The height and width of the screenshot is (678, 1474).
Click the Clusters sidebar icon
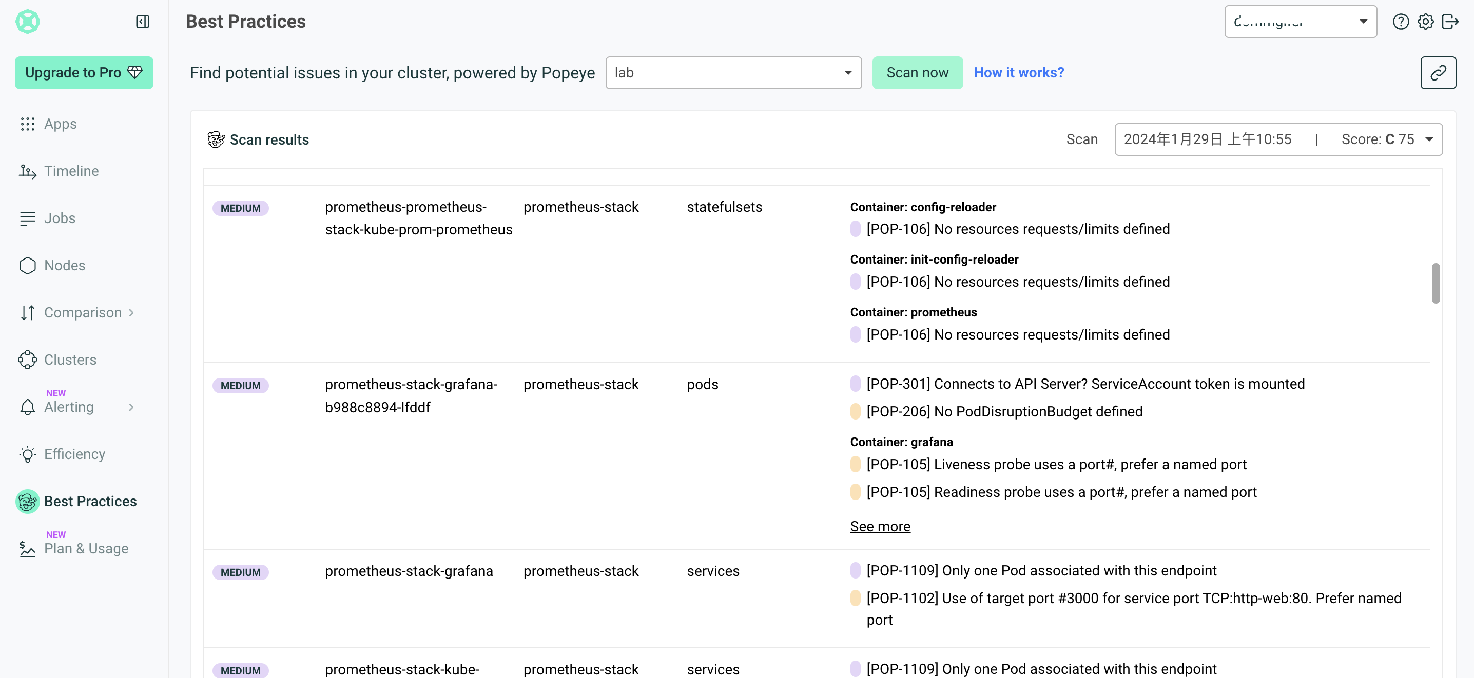[28, 360]
